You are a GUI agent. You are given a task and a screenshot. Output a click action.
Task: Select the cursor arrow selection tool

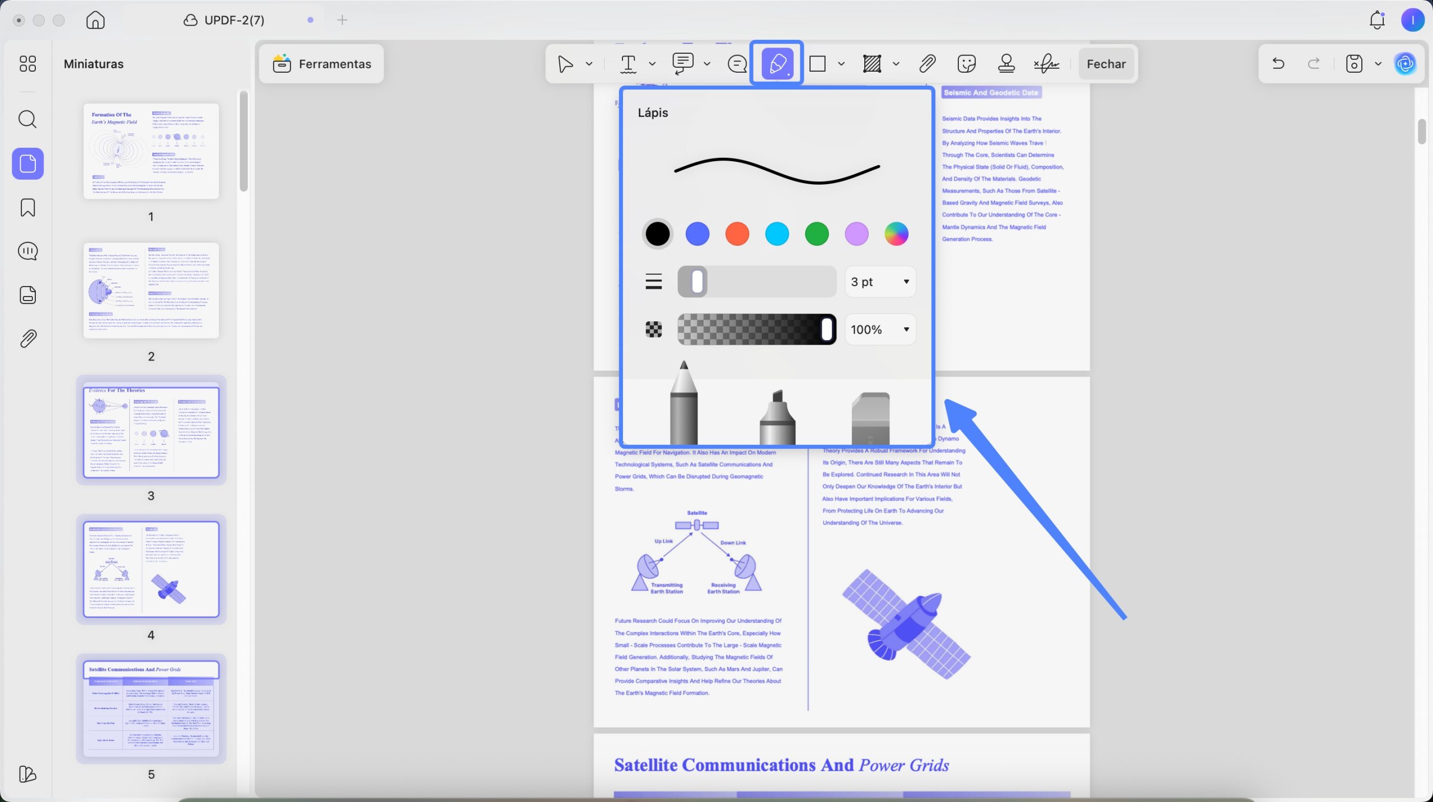pos(565,64)
